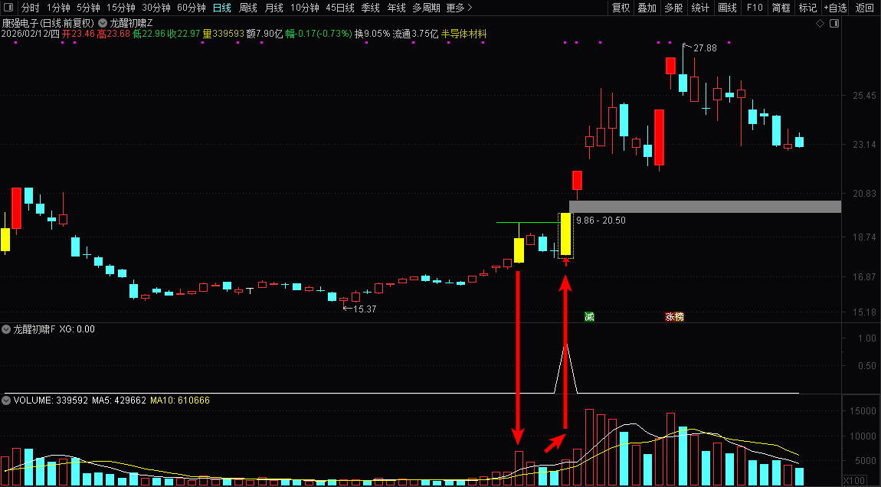The image size is (881, 487).
Task: Select the 10分钟 period tab
Action: (305, 8)
